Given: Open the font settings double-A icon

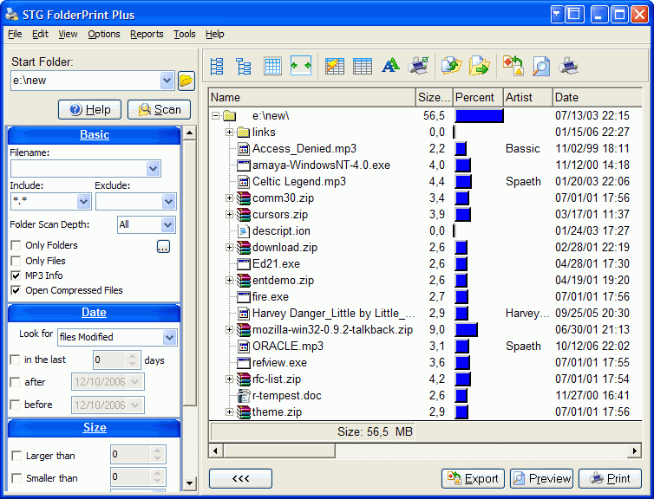Looking at the screenshot, I should 390,66.
